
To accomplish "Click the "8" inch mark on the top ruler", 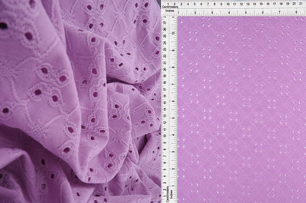I will 296,12.
